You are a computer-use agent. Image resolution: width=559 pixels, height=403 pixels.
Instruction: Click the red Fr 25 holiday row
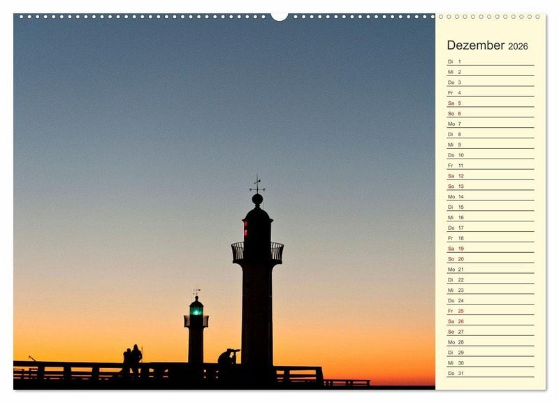(490, 311)
